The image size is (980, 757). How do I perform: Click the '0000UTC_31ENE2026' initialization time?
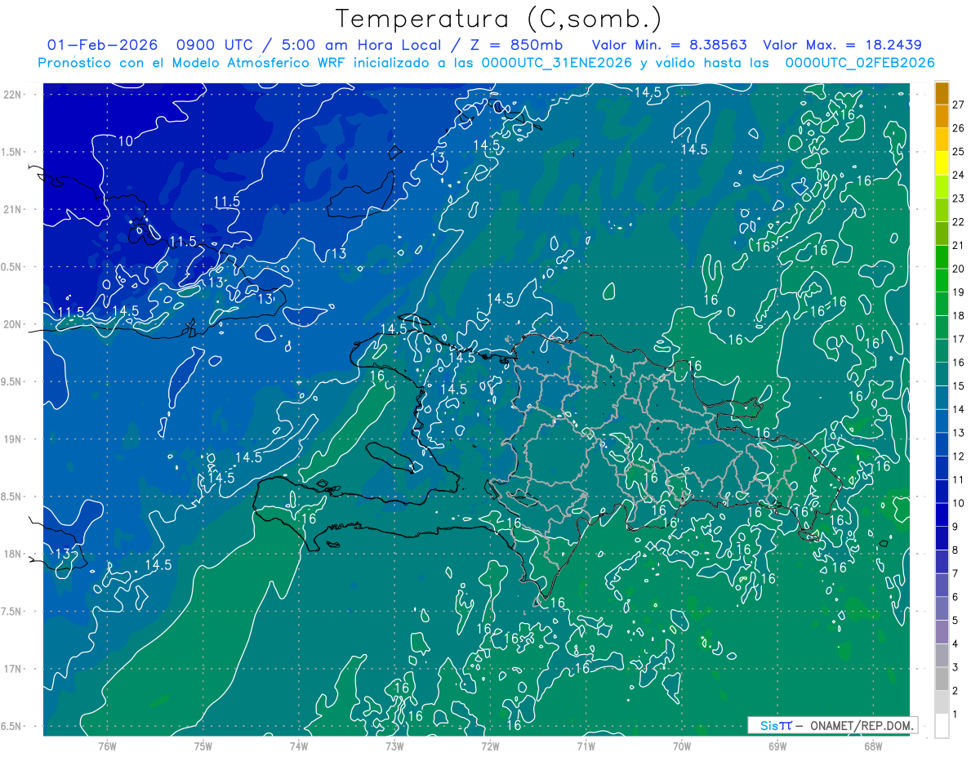(557, 63)
